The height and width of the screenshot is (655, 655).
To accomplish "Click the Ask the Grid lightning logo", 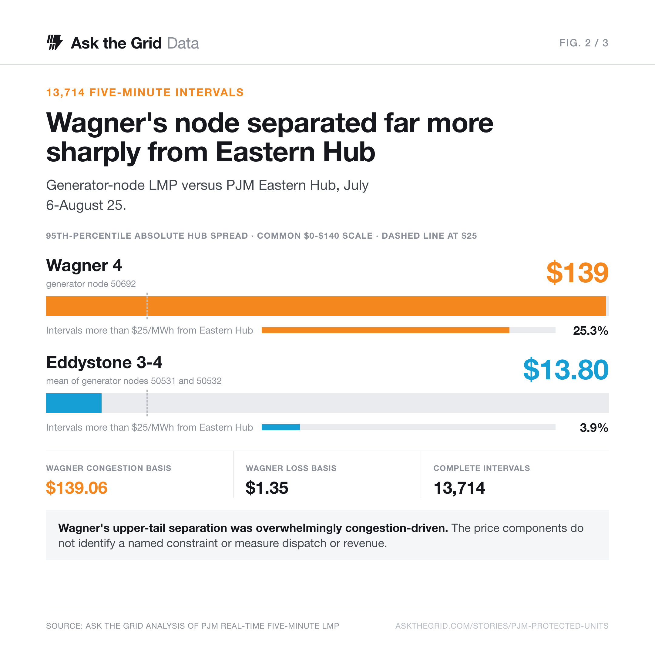I will pos(55,43).
